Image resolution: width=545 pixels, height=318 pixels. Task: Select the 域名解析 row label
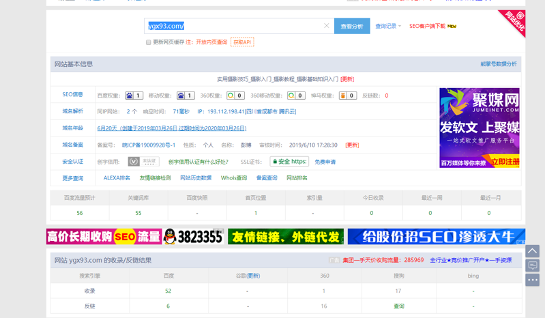72,111
